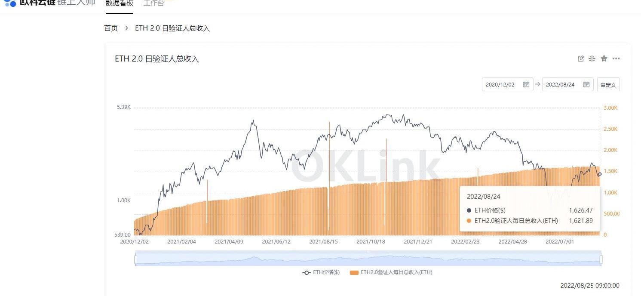Toggle ETH2.0验证人每日总收入 series in the legend
The width and height of the screenshot is (641, 296).
(391, 272)
